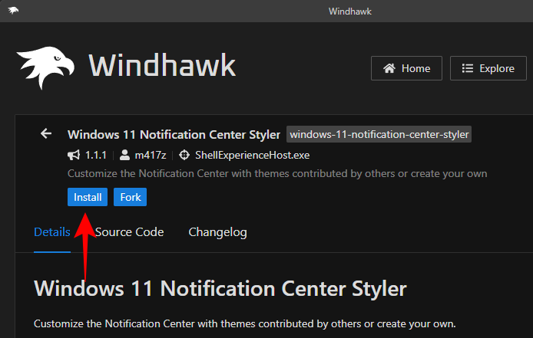Click the mod title beside back arrow

pyautogui.click(x=174, y=135)
